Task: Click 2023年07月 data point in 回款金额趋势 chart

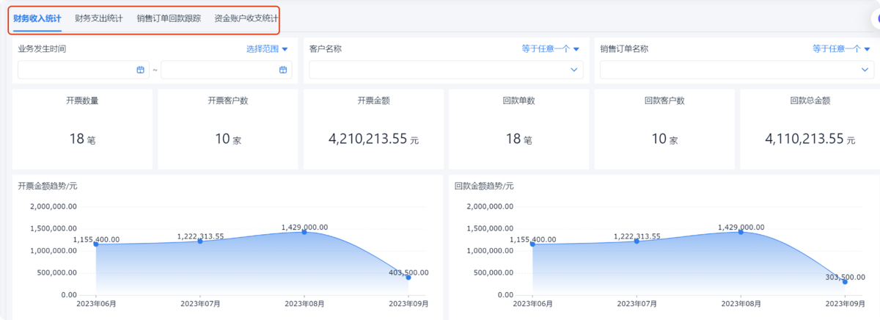Action: tap(637, 241)
